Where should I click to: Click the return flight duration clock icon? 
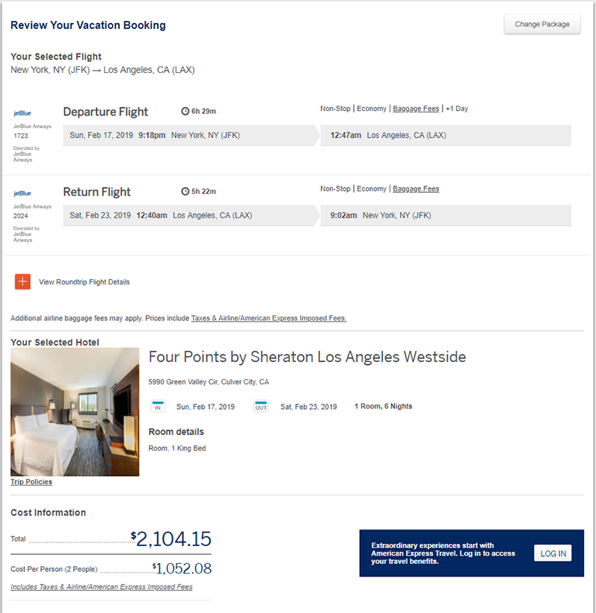(x=186, y=191)
